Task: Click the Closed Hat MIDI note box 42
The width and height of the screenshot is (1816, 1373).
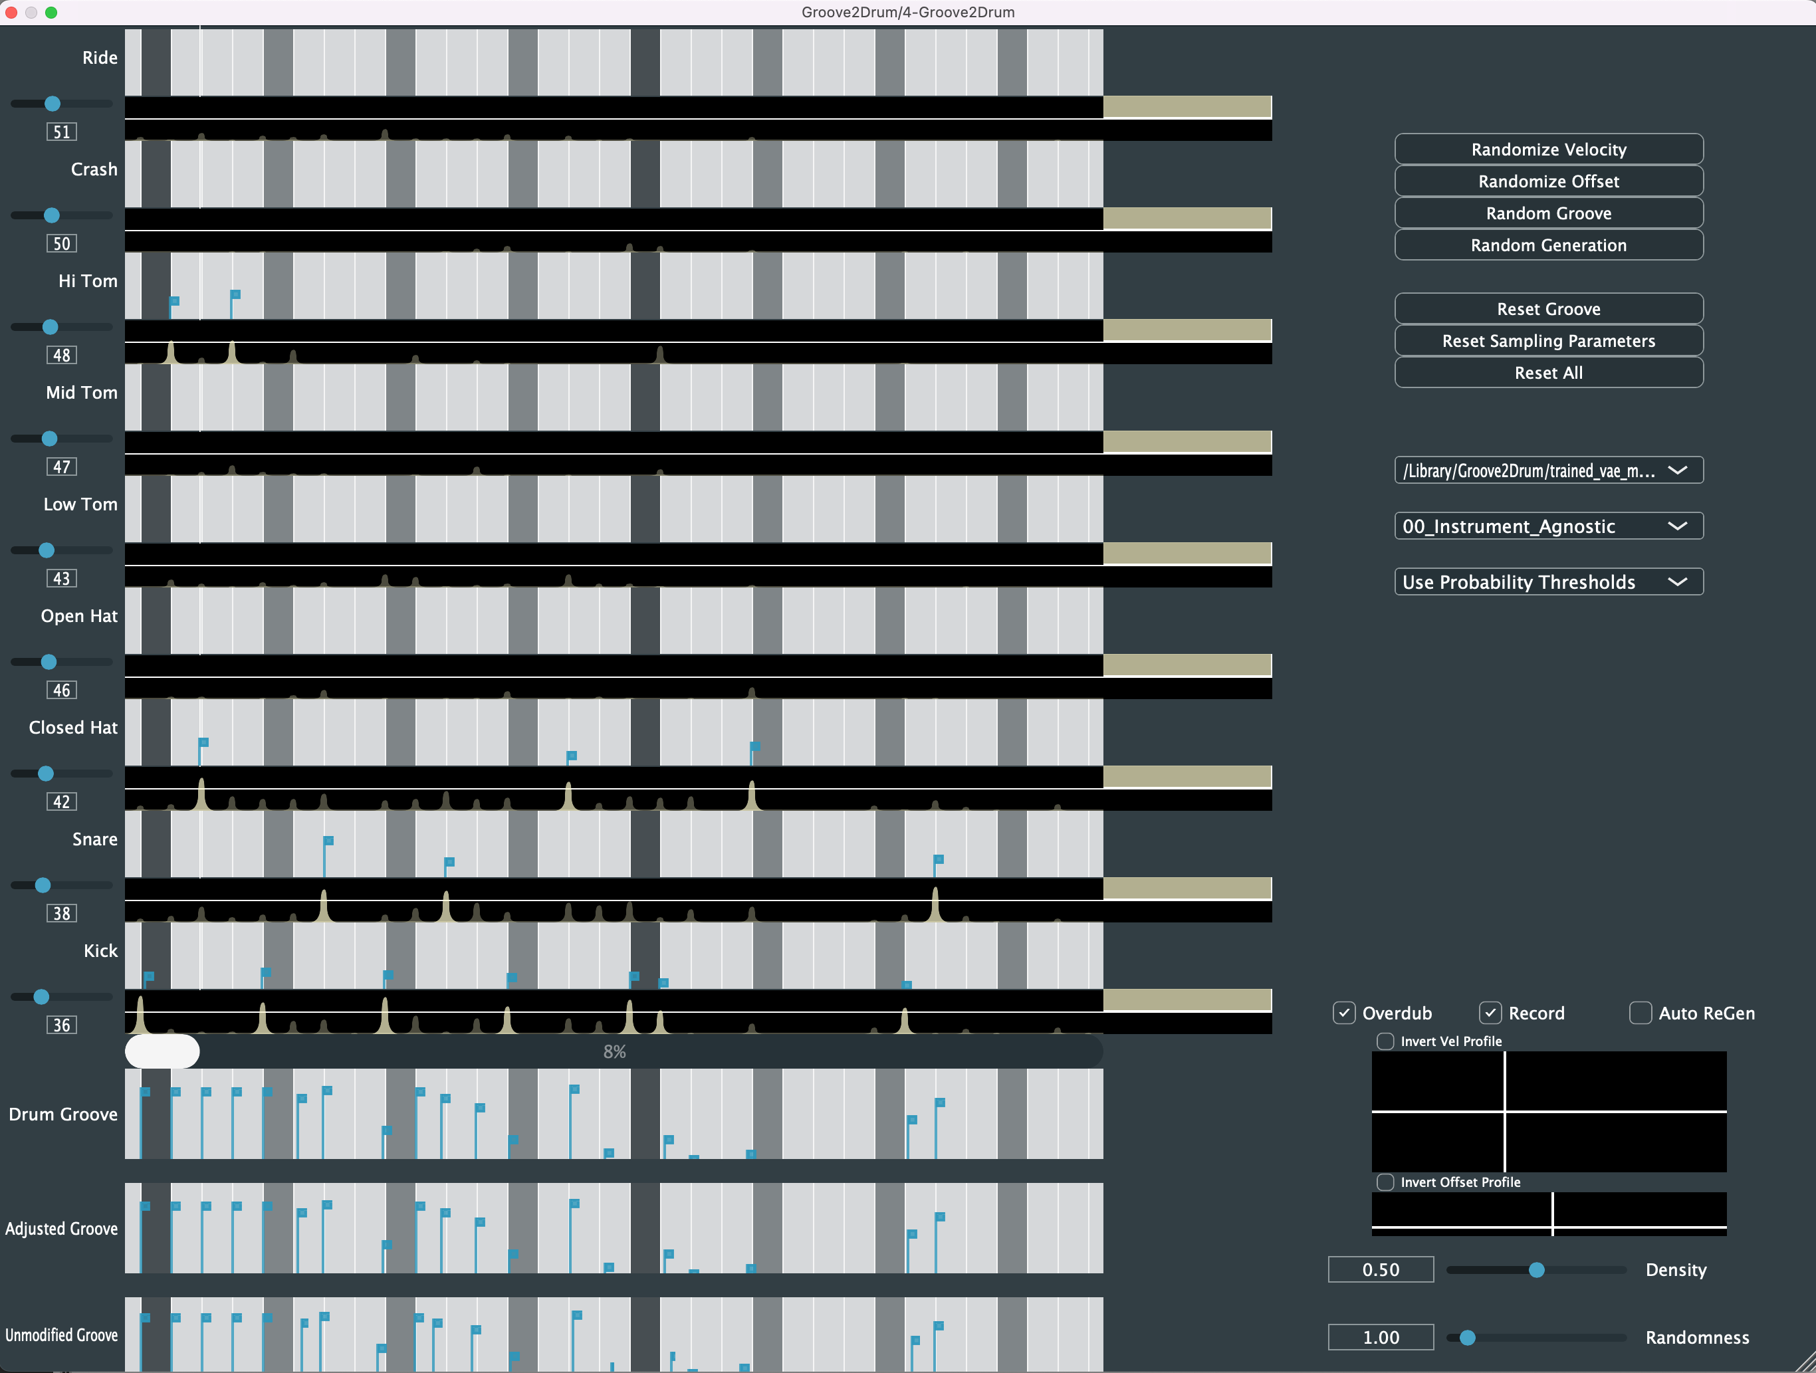Action: click(62, 802)
